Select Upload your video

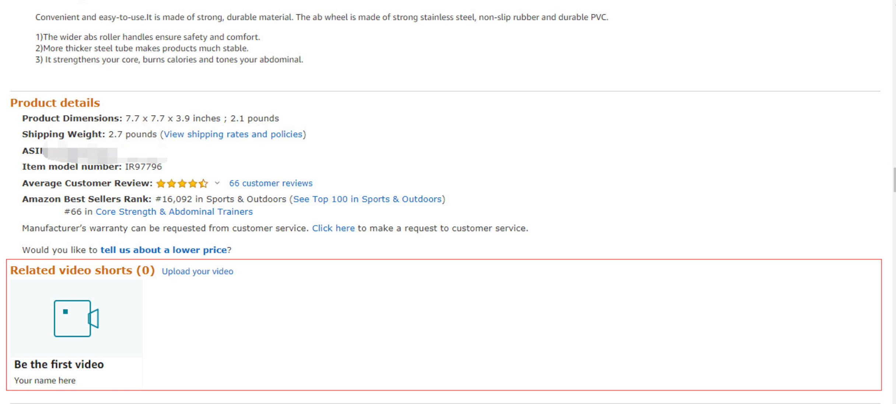[x=197, y=272]
